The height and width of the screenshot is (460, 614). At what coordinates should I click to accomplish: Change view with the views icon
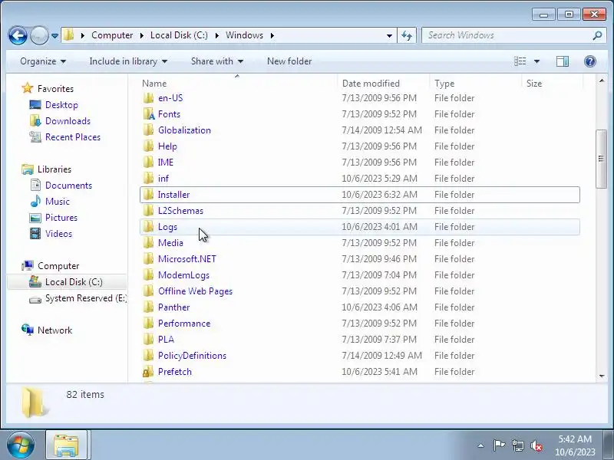pos(520,61)
